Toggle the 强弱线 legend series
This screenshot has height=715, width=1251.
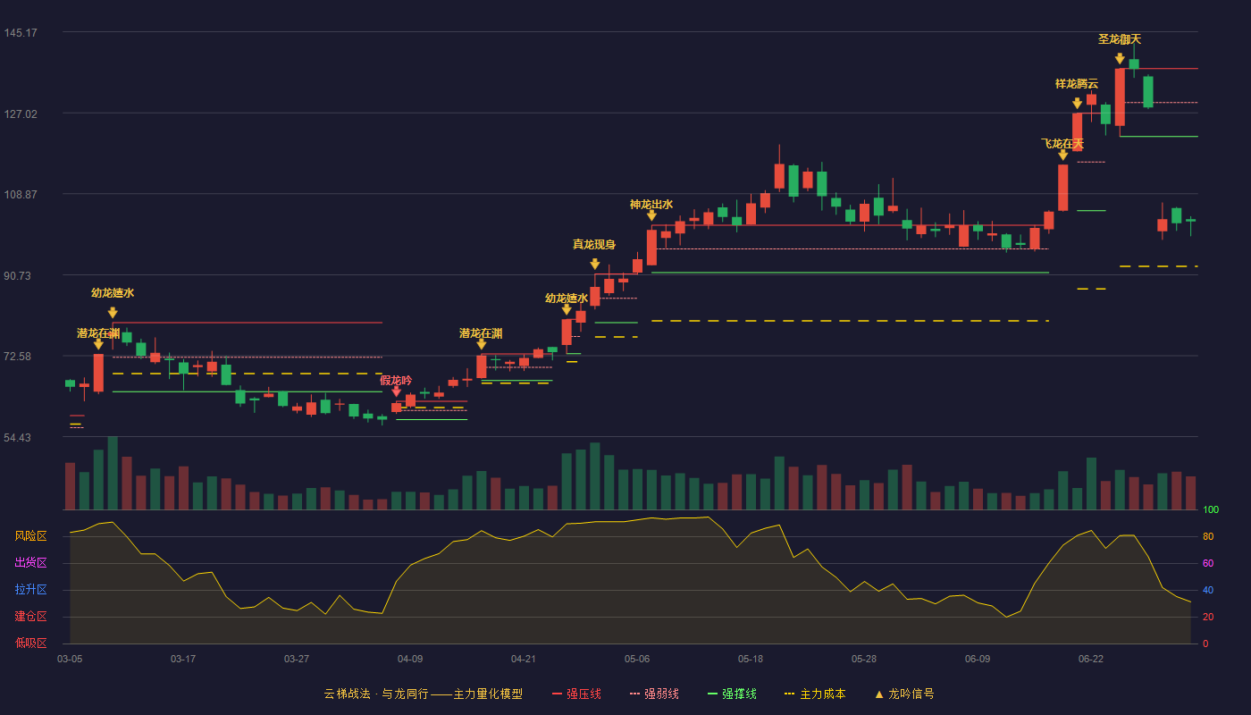tap(654, 694)
